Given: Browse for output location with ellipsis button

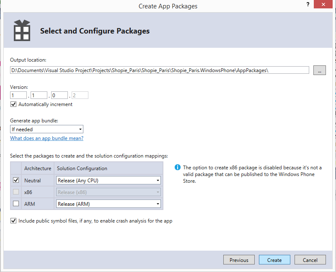Looking at the screenshot, I should pos(319,70).
